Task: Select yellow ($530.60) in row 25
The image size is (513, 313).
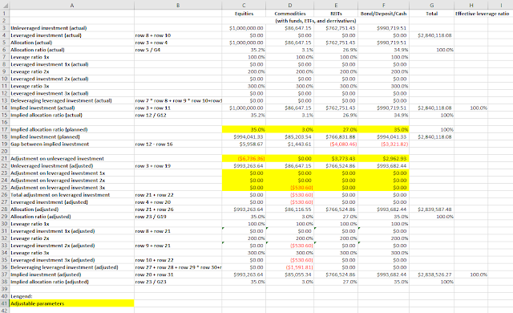Action: point(290,188)
